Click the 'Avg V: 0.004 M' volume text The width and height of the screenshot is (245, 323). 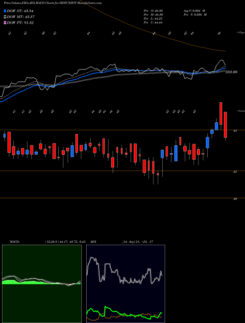point(194,11)
